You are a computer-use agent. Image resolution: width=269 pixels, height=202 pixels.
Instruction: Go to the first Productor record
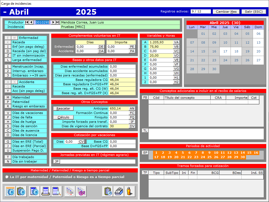[27, 22]
